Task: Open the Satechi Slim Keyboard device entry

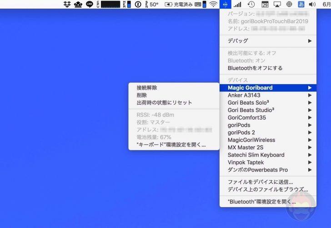Action: (268, 155)
